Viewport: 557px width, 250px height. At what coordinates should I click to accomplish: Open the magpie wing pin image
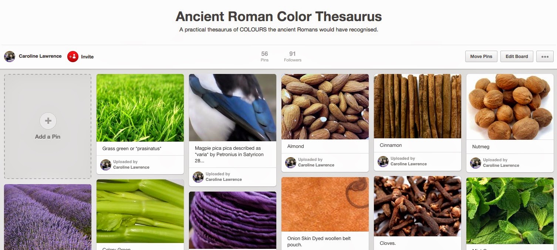[x=233, y=108]
